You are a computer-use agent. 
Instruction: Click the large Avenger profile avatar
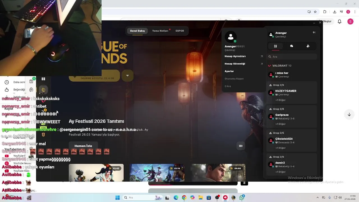pyautogui.click(x=231, y=37)
